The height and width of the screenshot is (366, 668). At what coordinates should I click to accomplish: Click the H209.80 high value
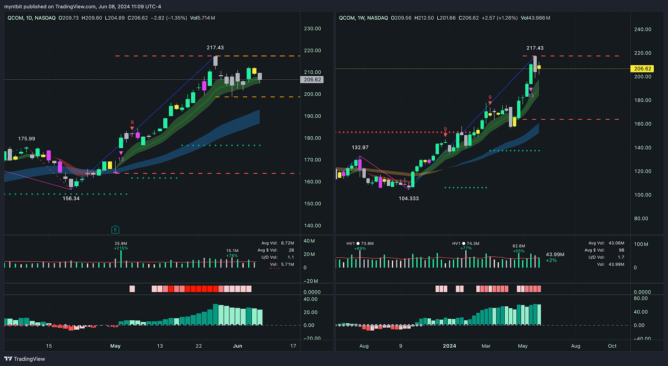pos(91,18)
